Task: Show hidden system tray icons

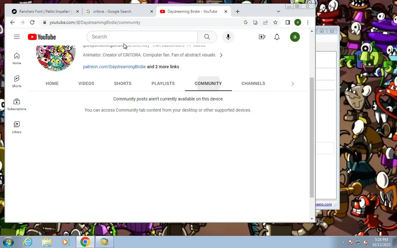Action: (x=343, y=242)
